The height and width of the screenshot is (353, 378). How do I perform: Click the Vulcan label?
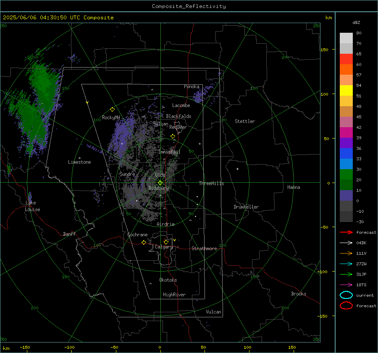coord(213,312)
